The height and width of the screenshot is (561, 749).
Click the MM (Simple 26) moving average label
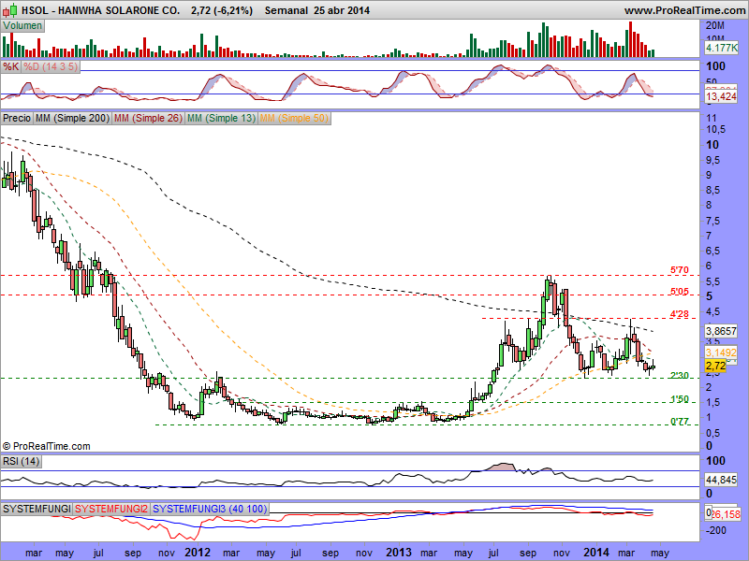[x=148, y=118]
